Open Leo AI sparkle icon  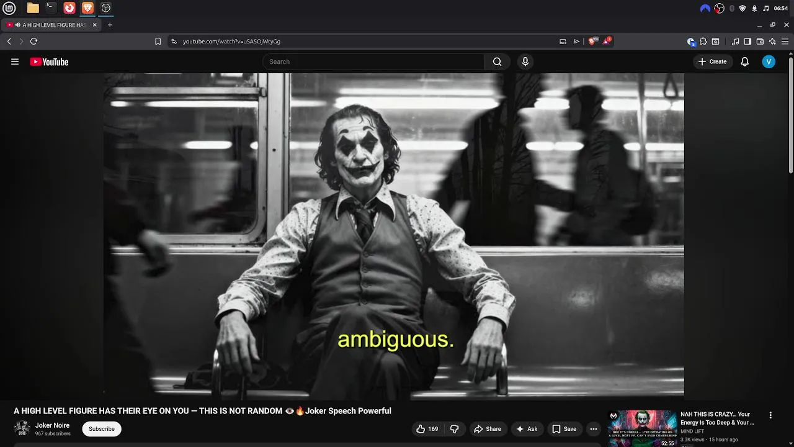(x=772, y=42)
